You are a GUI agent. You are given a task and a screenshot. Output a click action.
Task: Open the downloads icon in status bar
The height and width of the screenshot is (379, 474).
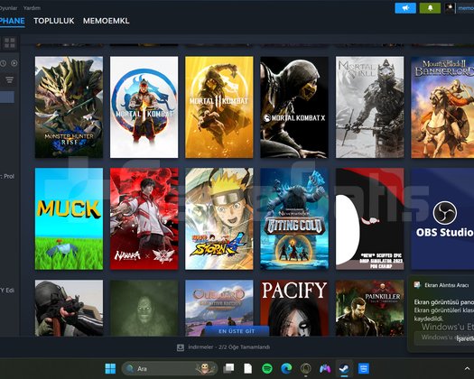point(181,347)
